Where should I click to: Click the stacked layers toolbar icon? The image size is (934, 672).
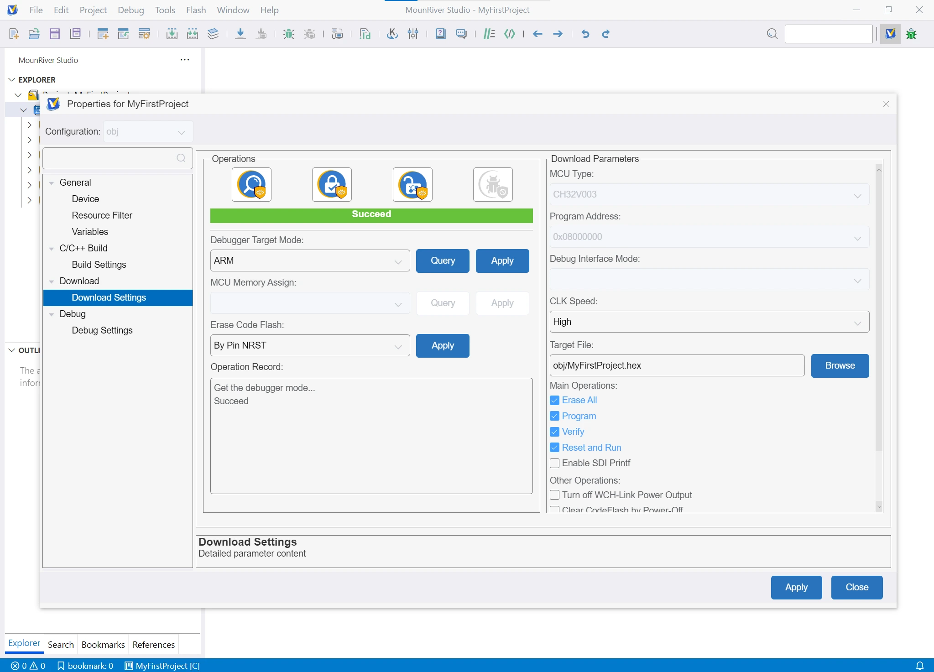click(x=213, y=34)
